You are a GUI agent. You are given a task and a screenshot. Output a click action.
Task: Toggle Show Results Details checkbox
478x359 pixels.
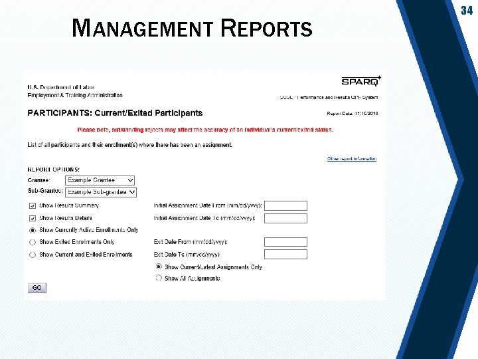point(33,218)
